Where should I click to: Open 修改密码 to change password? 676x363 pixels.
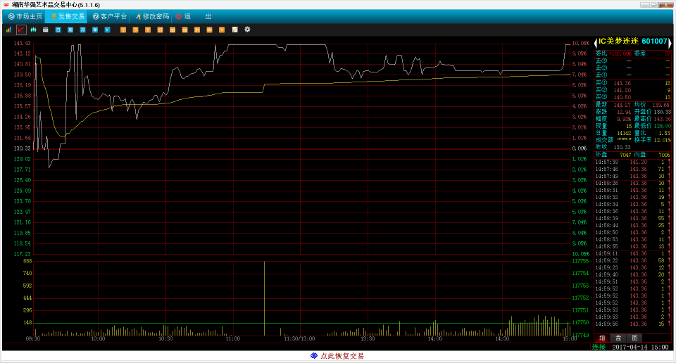click(152, 16)
